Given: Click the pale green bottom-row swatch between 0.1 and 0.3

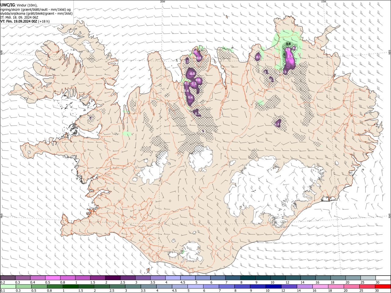Looking at the screenshot, I should (x=8, y=286).
